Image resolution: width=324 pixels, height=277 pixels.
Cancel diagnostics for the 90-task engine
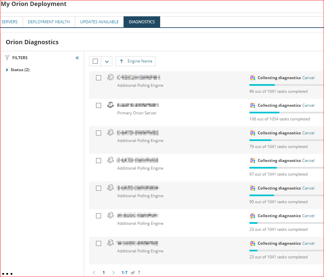pos(308,188)
